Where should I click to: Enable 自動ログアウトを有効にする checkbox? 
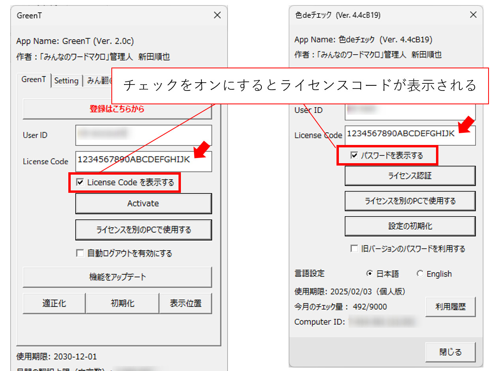pyautogui.click(x=80, y=253)
